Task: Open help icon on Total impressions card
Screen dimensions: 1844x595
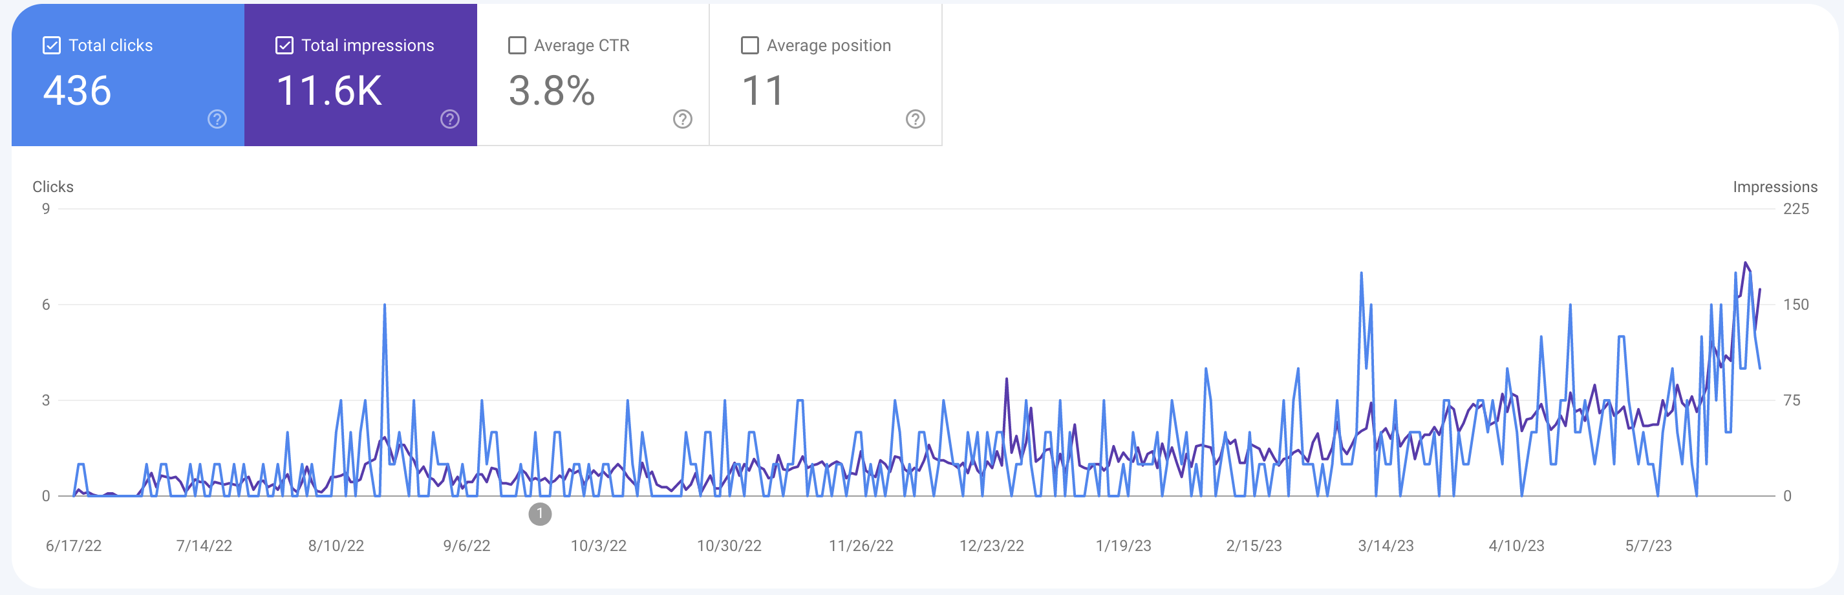Action: pyautogui.click(x=449, y=119)
